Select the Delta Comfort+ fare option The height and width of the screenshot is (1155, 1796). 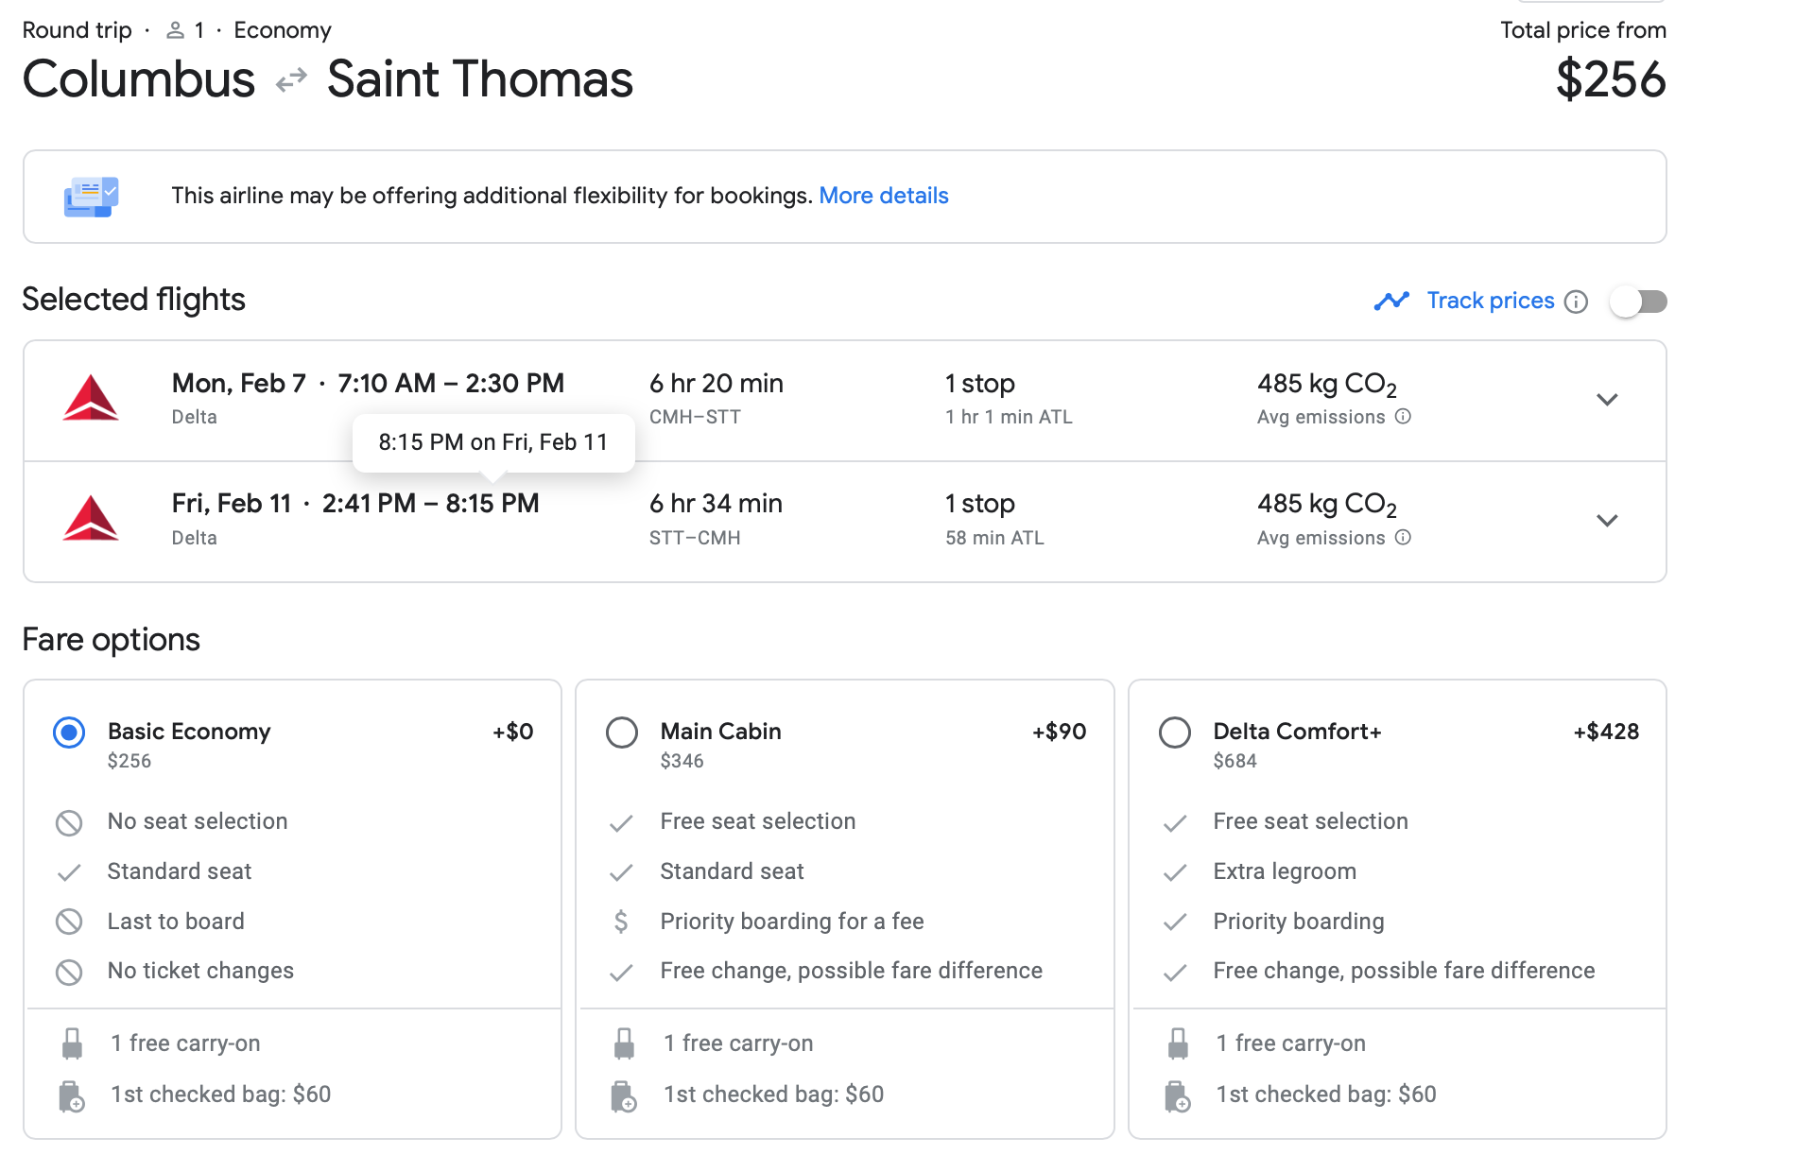(x=1174, y=733)
